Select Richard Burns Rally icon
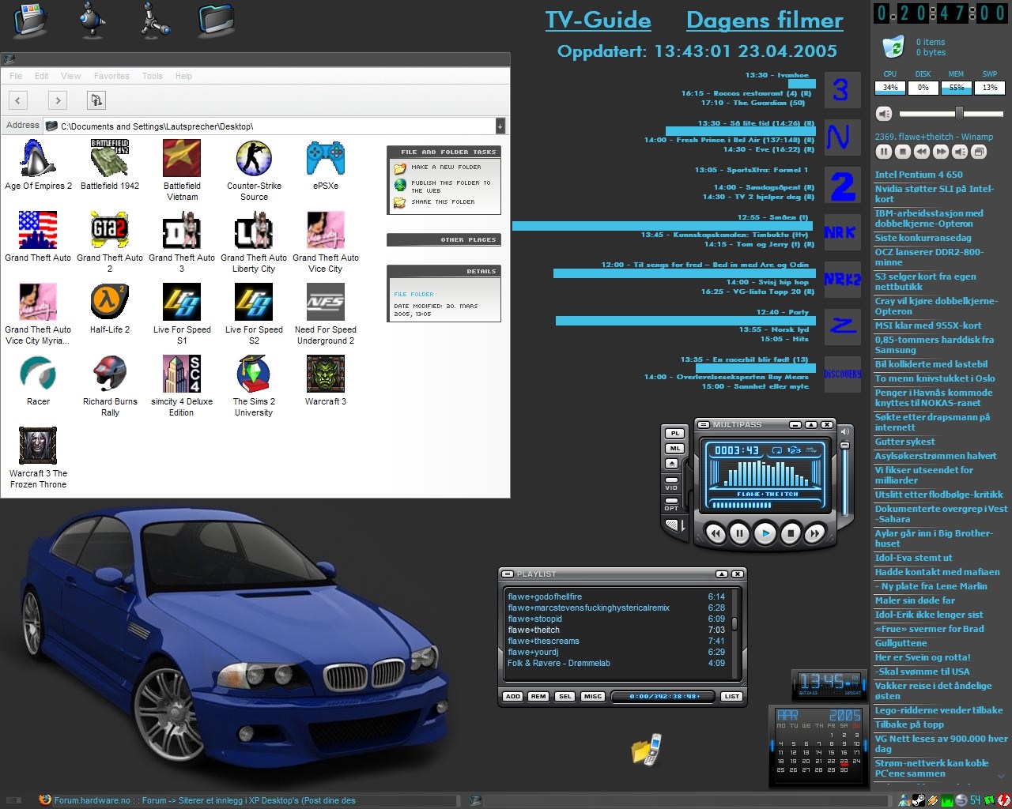Viewport: 1012px width, 809px height. click(x=110, y=386)
